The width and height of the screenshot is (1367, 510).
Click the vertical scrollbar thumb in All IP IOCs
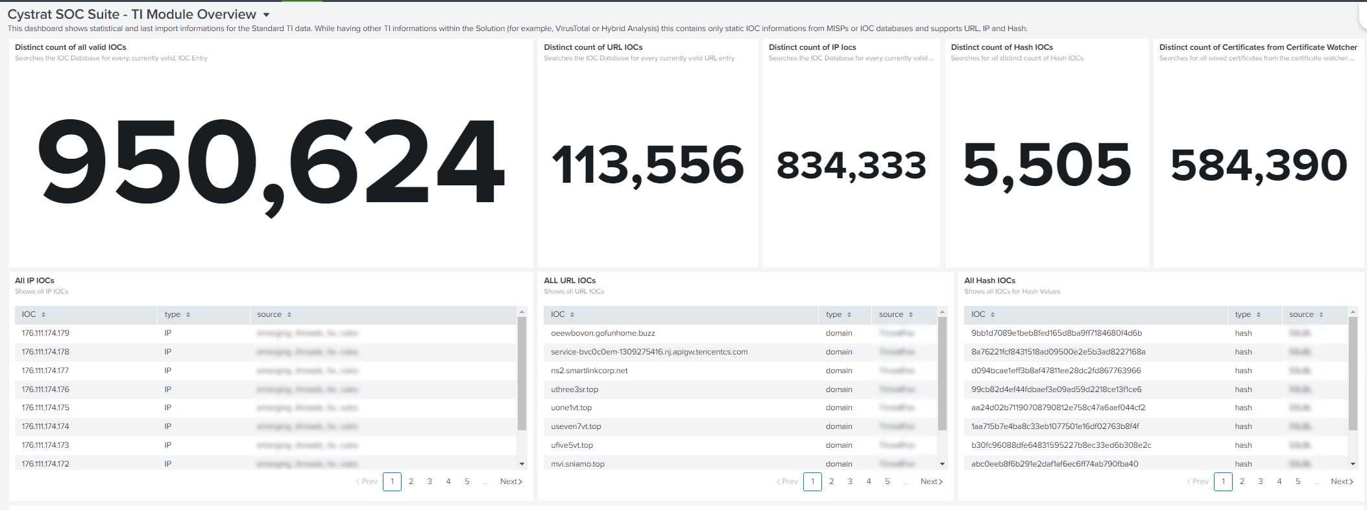pos(522,374)
